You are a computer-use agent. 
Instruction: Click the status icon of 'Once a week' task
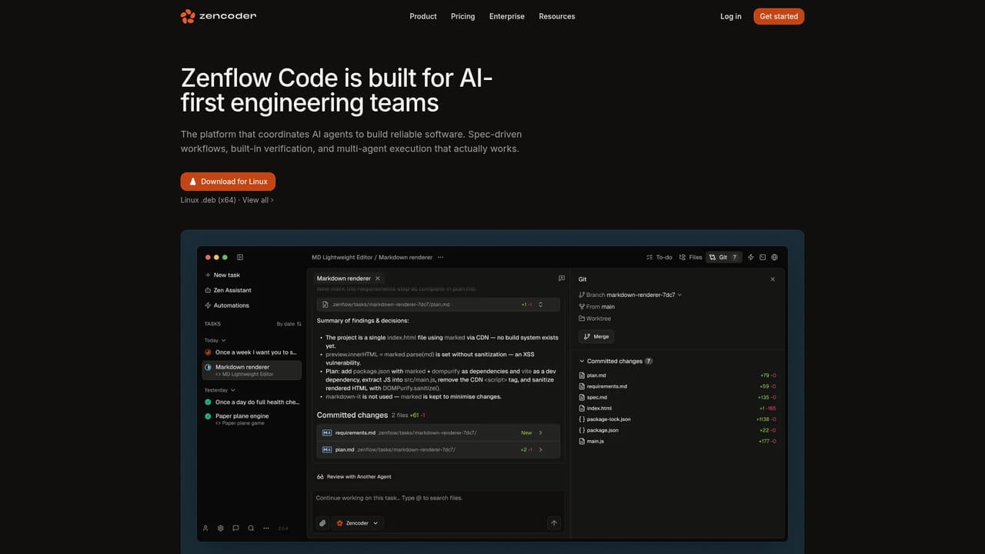pos(208,352)
